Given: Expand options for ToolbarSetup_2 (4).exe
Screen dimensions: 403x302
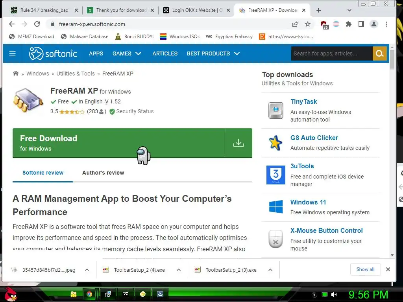Looking at the screenshot, I should 179,270.
